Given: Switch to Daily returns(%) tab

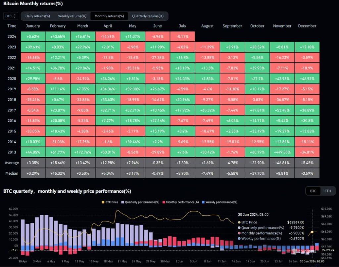Looking at the screenshot, I should pyautogui.click(x=38, y=16).
